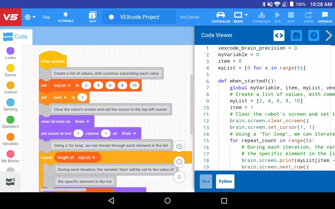Click the workspace vertical scrollbar
Viewport: 335px width, 209px height.
(x=192, y=104)
